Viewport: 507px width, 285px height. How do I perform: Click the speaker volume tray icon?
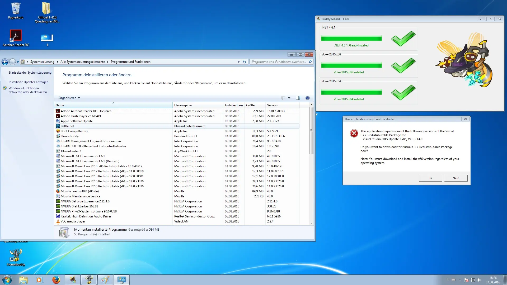tap(479, 280)
